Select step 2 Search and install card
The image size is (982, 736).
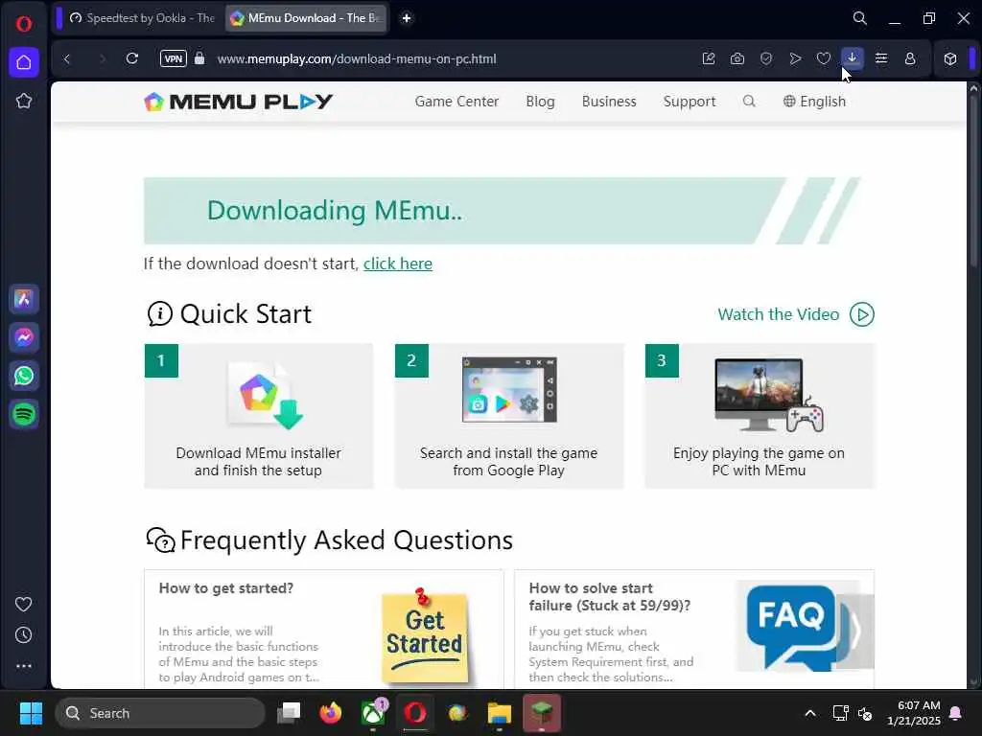click(509, 416)
